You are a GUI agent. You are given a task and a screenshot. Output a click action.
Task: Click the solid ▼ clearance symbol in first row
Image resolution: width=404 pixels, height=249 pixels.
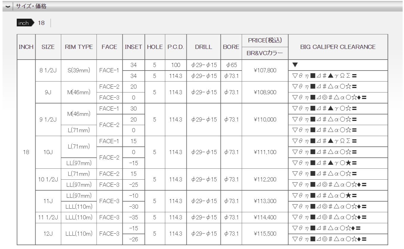coord(295,65)
